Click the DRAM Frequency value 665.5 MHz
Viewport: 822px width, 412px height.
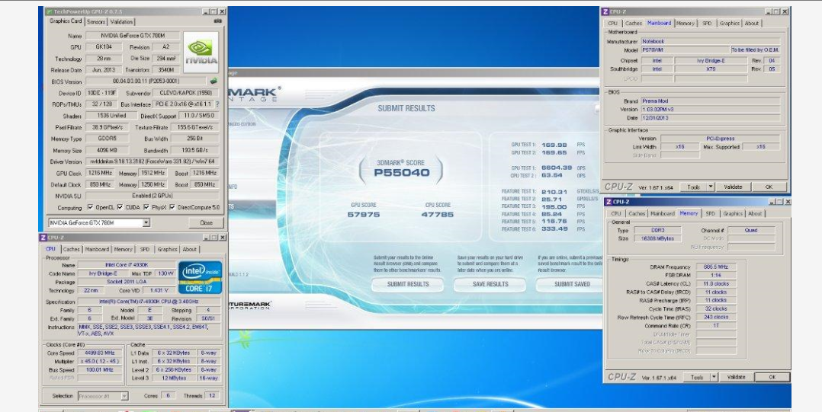[x=716, y=267]
